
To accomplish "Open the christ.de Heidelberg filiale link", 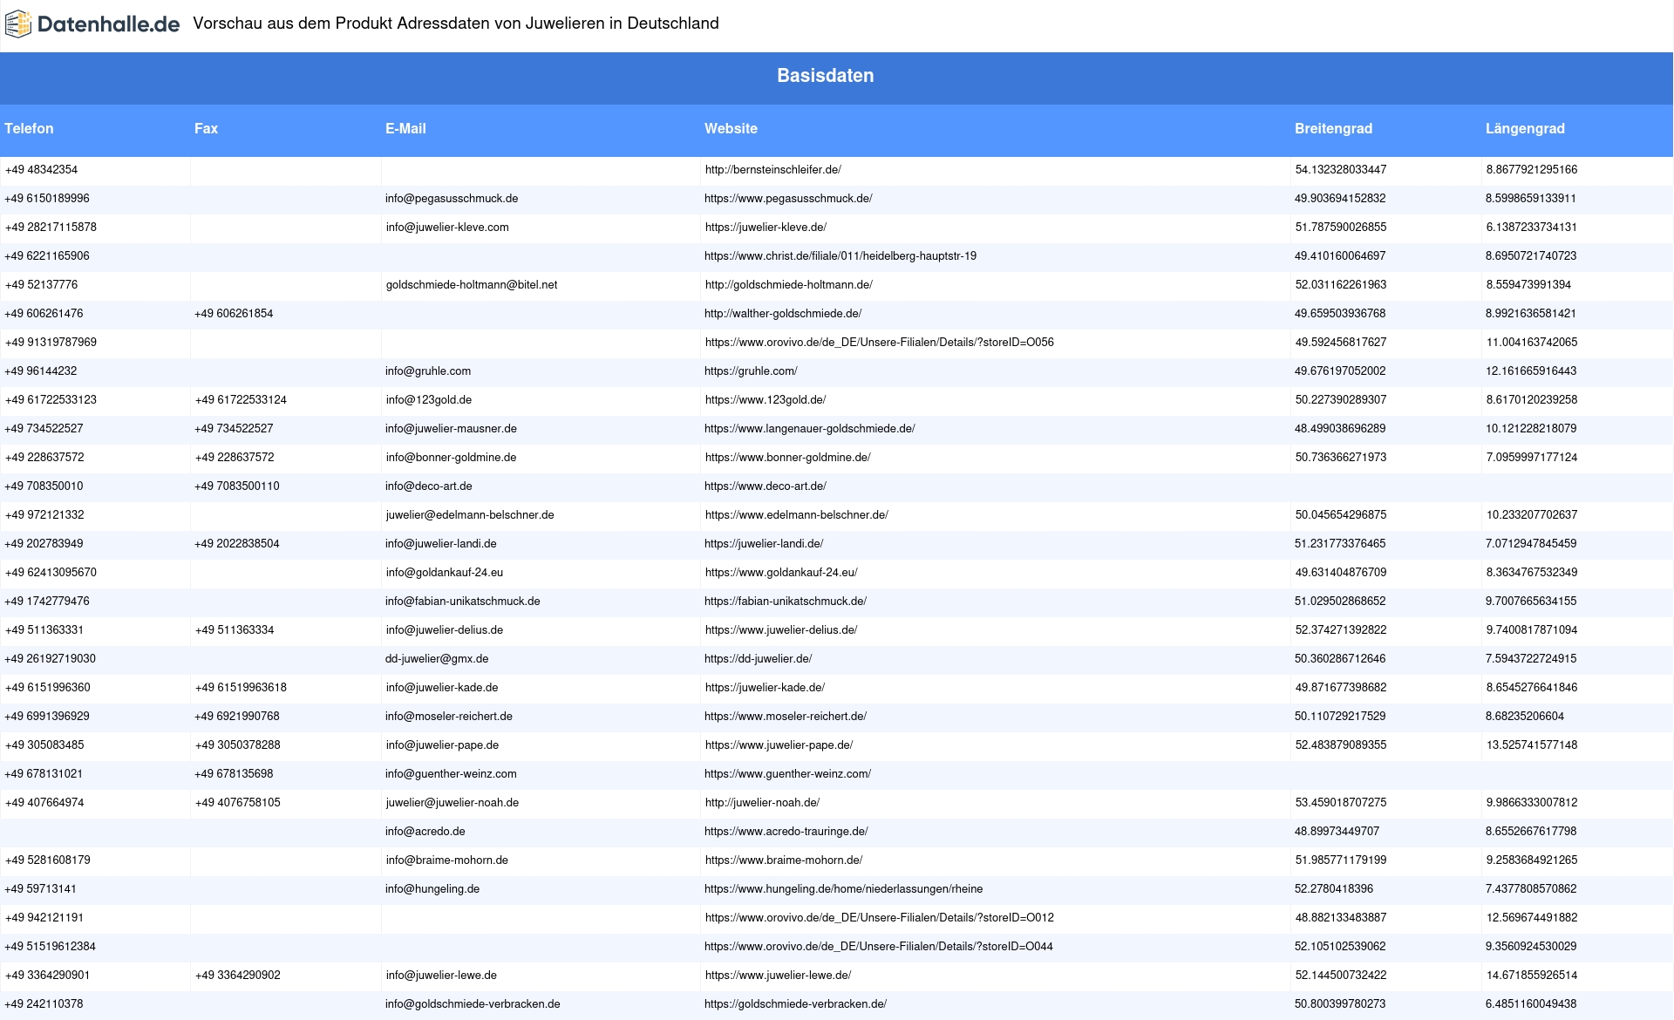I will [840, 256].
